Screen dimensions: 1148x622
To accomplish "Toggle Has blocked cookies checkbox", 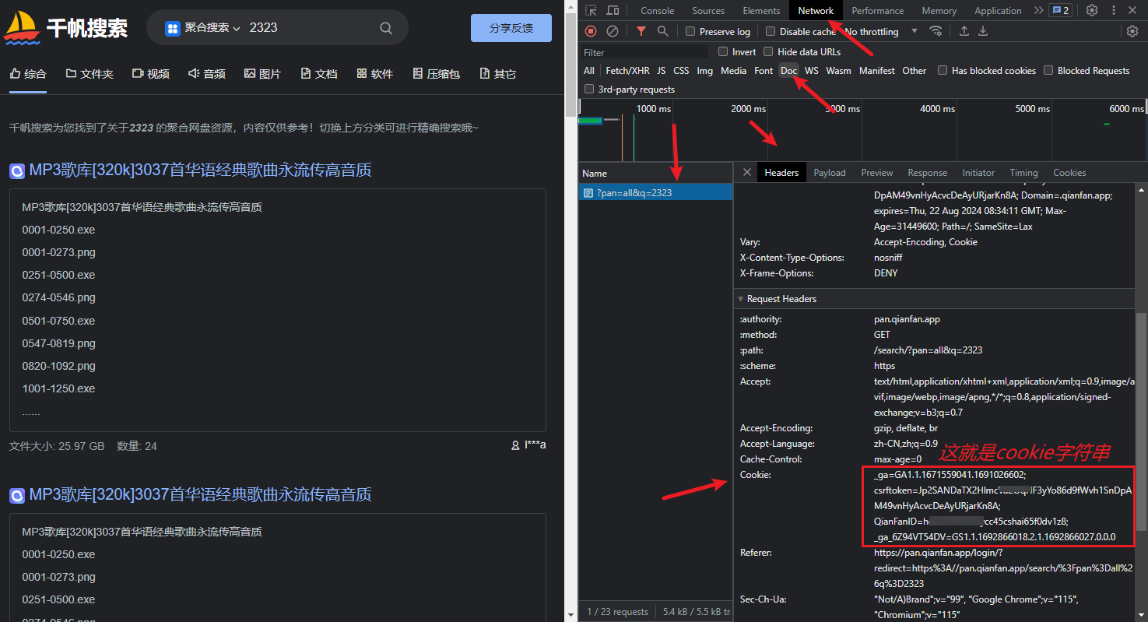I will click(x=943, y=70).
